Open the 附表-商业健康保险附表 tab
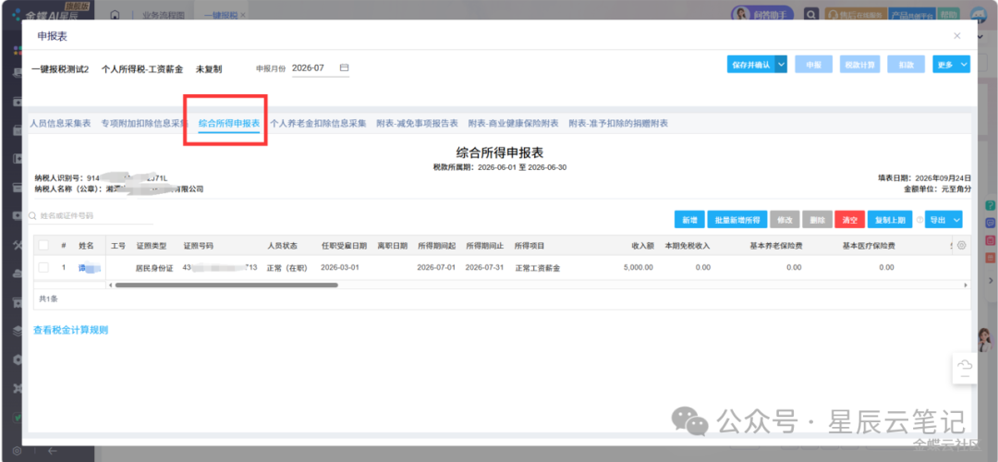The height and width of the screenshot is (462, 998). pyautogui.click(x=514, y=124)
